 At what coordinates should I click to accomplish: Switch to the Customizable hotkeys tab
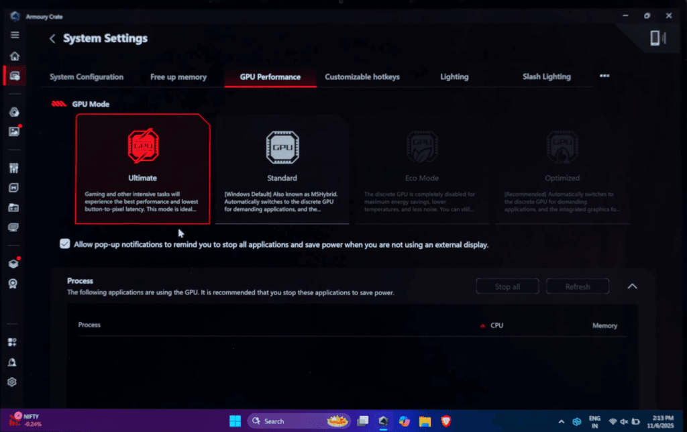pos(362,77)
